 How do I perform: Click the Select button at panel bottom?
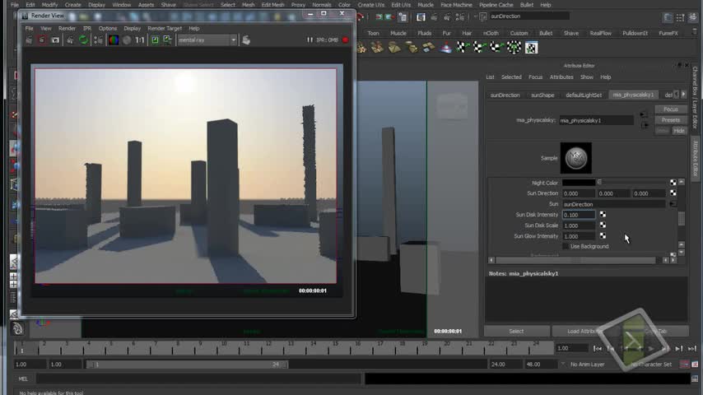click(516, 331)
